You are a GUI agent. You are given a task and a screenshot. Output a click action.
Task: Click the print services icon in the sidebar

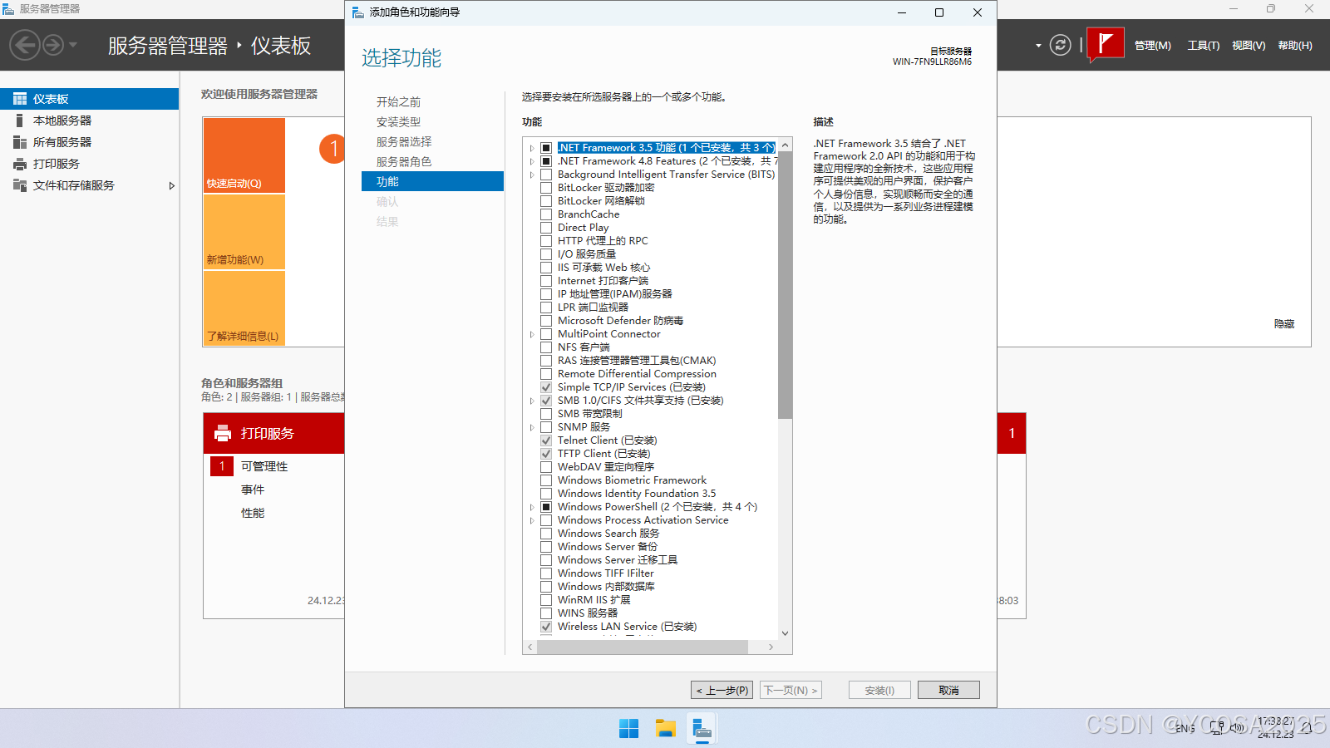pos(20,164)
